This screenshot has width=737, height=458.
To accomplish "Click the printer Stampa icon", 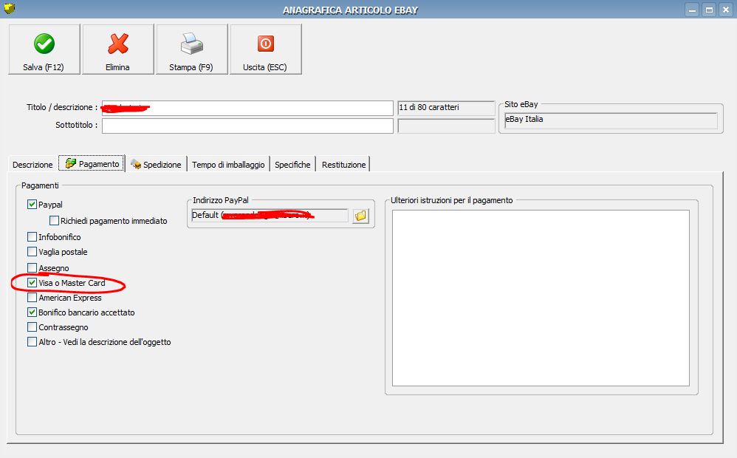I will point(192,44).
